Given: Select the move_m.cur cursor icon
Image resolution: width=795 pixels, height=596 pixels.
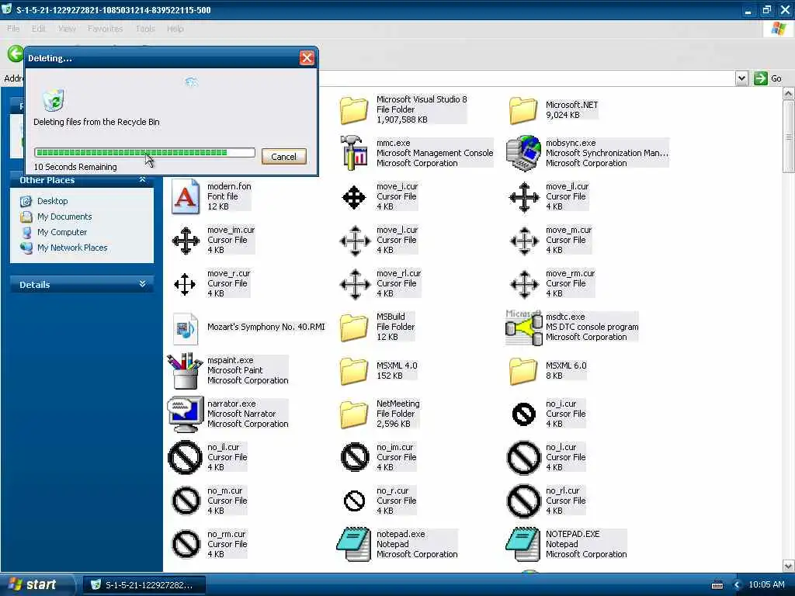Looking at the screenshot, I should pyautogui.click(x=524, y=241).
